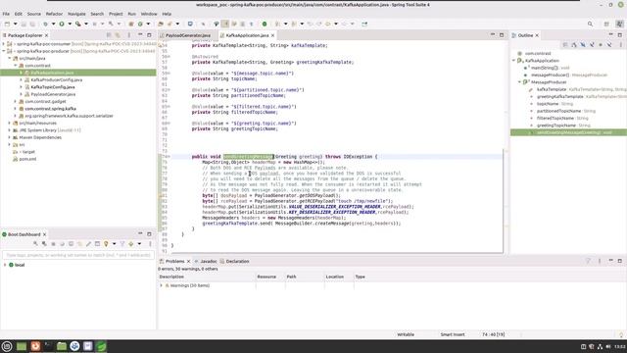The image size is (627, 353).
Task: Click the Resource column header in Problems
Action: (270, 277)
